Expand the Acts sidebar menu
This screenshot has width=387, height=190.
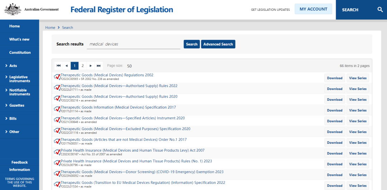13,66
